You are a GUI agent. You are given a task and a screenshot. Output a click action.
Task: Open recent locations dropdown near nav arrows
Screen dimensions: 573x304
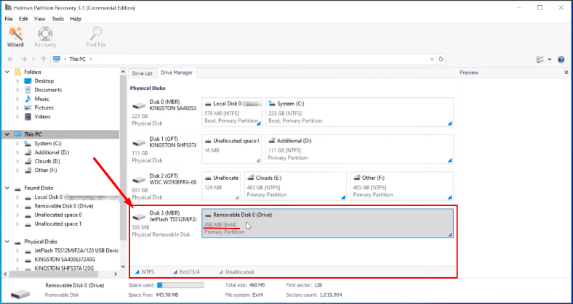click(x=33, y=59)
